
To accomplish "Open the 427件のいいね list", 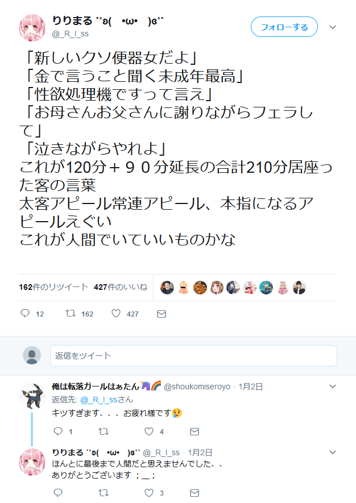I will [x=121, y=287].
